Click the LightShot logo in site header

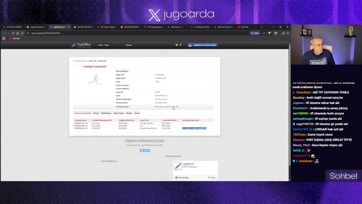81,45
